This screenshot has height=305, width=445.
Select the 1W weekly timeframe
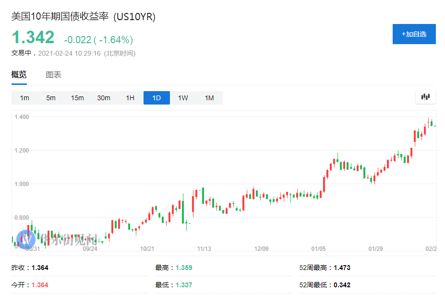click(182, 97)
